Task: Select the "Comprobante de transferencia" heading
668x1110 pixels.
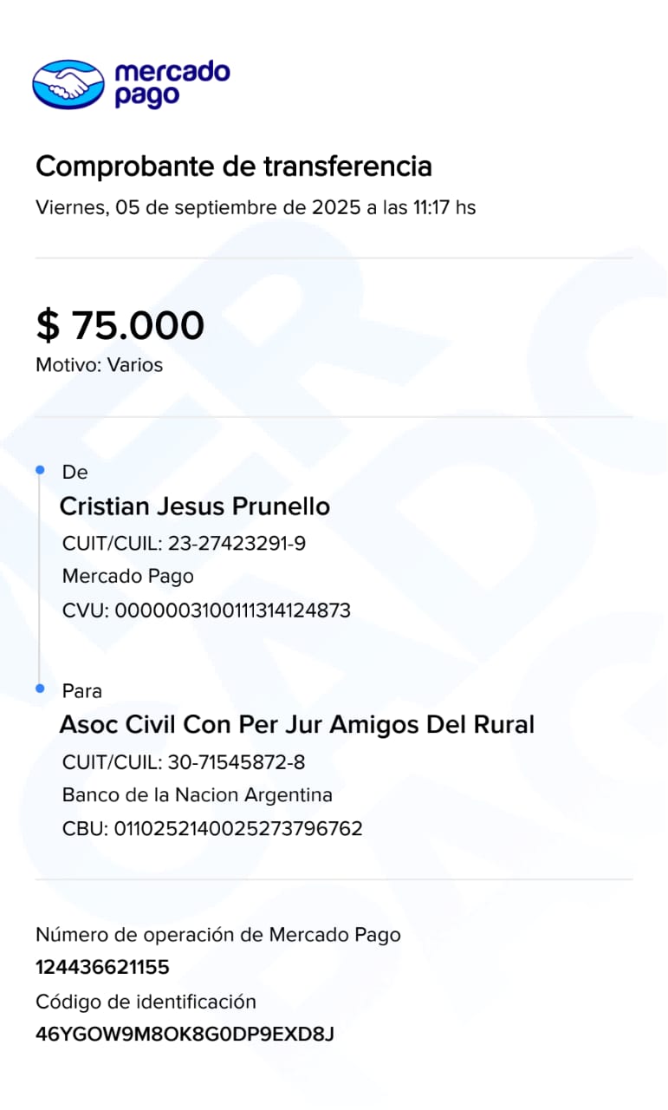Action: click(233, 166)
